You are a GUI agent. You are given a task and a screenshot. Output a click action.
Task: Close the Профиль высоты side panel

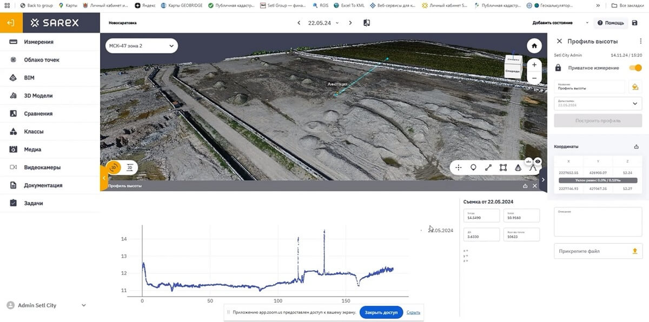tap(559, 41)
